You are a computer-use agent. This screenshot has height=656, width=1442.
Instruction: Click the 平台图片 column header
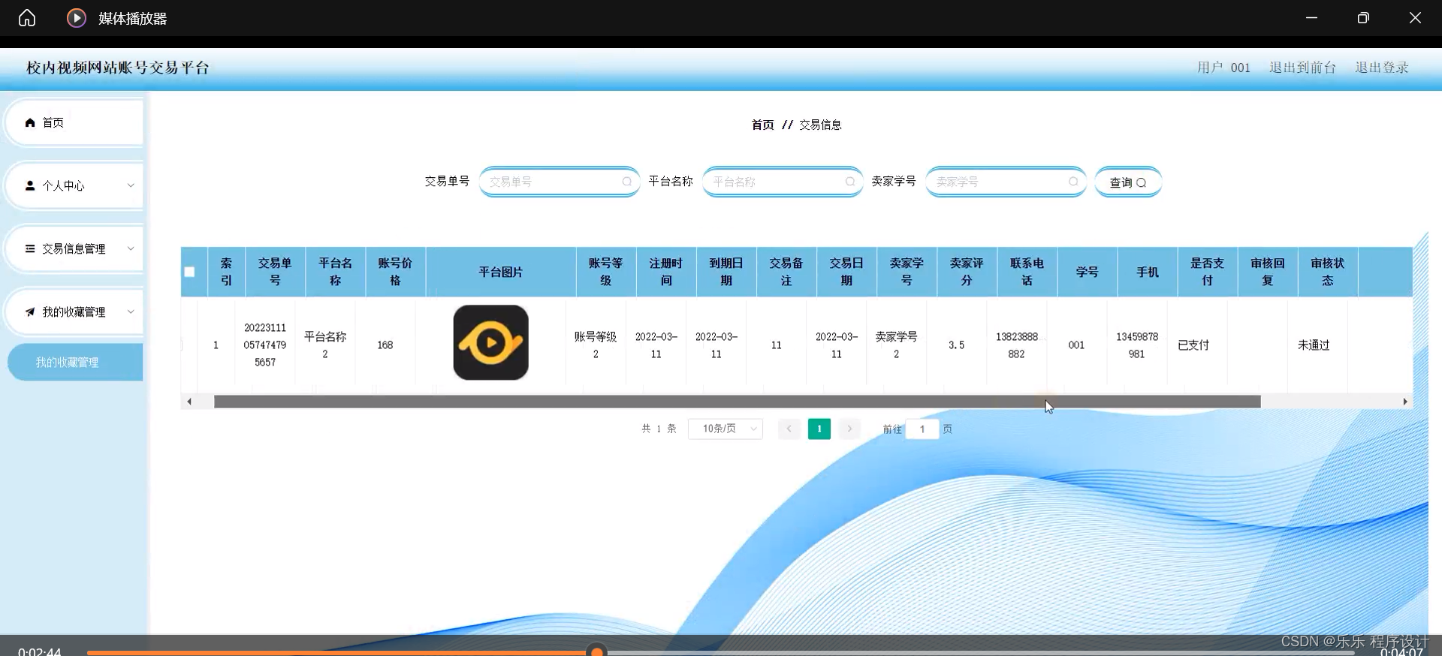pyautogui.click(x=501, y=272)
